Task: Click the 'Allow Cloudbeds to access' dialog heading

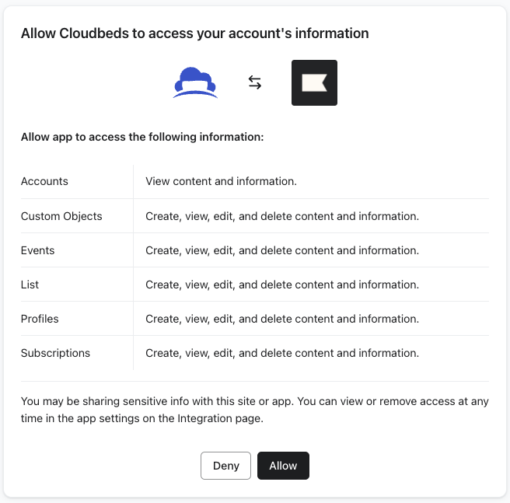Action: click(x=194, y=33)
